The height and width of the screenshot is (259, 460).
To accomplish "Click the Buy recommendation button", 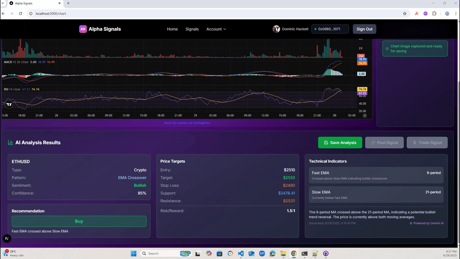I will click(x=79, y=221).
